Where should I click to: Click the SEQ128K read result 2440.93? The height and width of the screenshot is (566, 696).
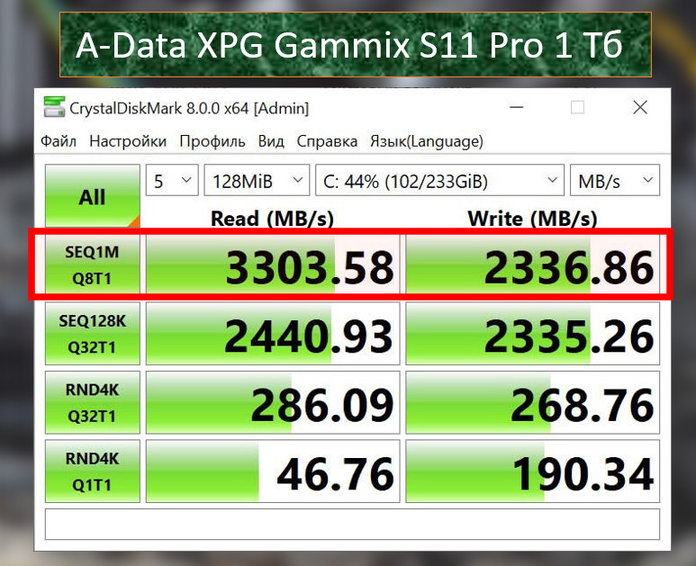point(273,334)
